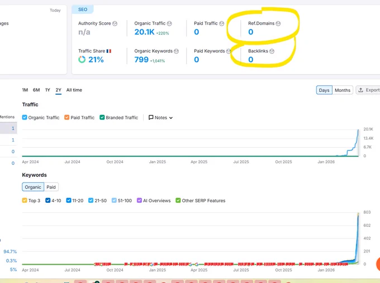Toggle the 51-100 positions checkbox

point(114,201)
